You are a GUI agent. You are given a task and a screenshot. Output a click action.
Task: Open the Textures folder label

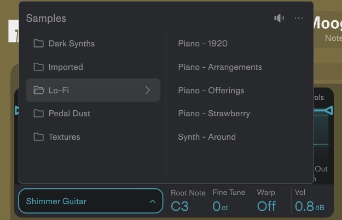pos(64,137)
